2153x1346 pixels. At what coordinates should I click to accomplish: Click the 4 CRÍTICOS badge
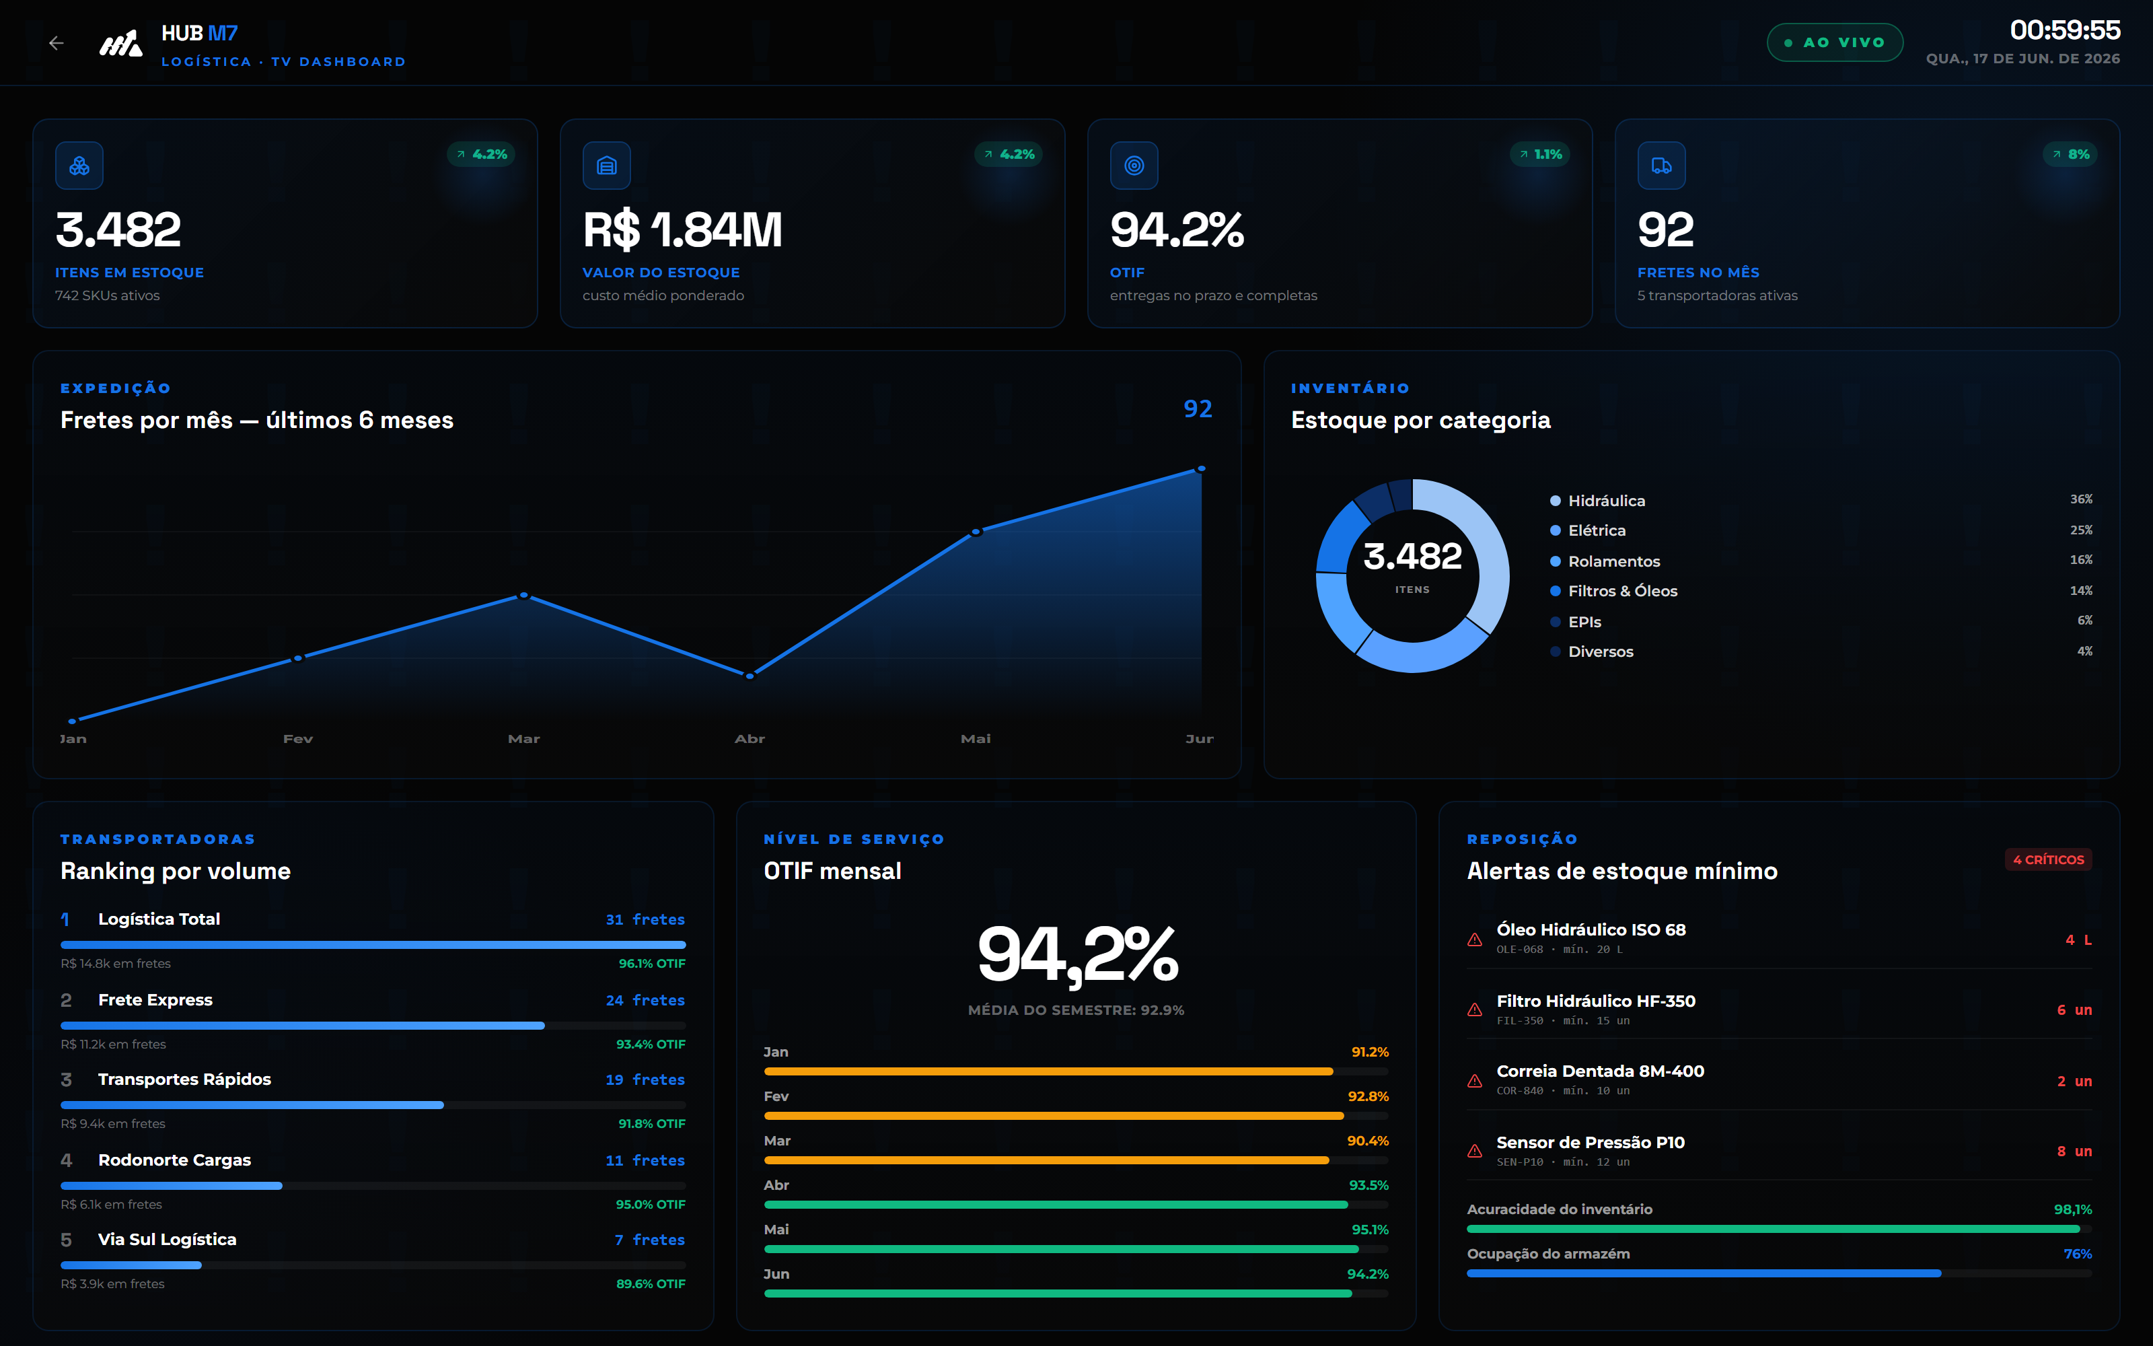(x=2048, y=859)
